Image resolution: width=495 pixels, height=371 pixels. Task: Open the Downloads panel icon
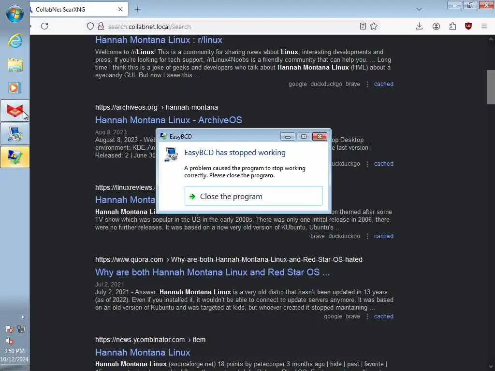[x=419, y=26]
